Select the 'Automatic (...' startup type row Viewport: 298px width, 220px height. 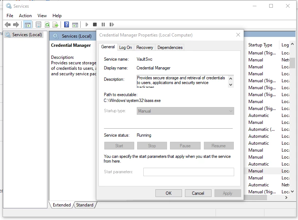[x=262, y=129]
